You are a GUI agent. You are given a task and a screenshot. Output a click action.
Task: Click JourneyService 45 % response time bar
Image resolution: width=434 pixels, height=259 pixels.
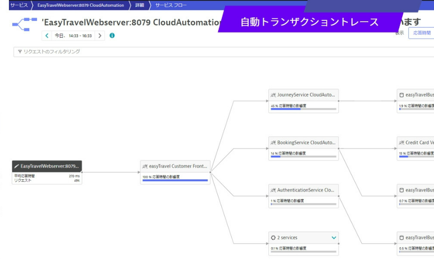[x=303, y=109]
